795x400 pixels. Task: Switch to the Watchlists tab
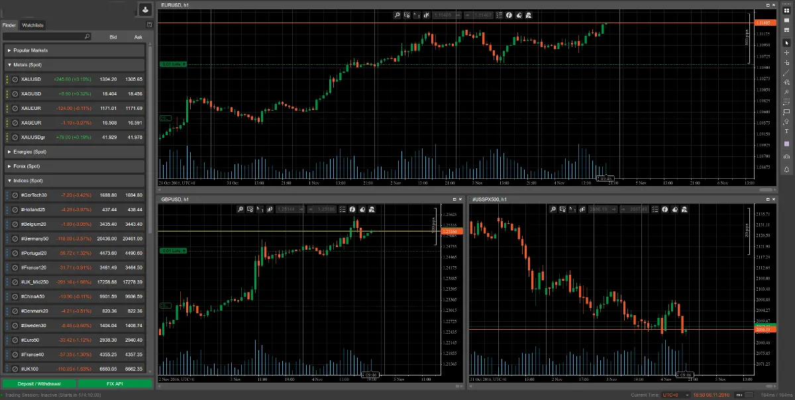click(32, 25)
